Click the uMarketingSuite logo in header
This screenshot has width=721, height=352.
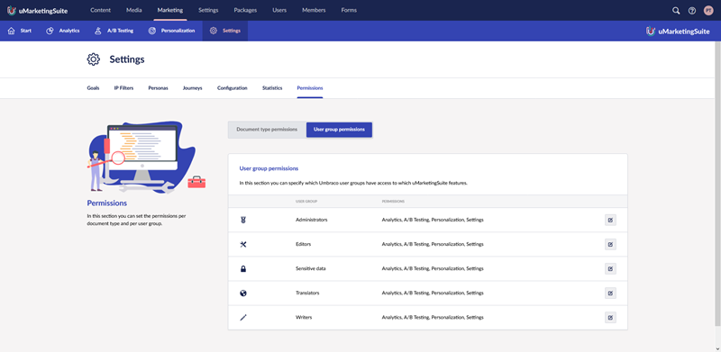[38, 10]
